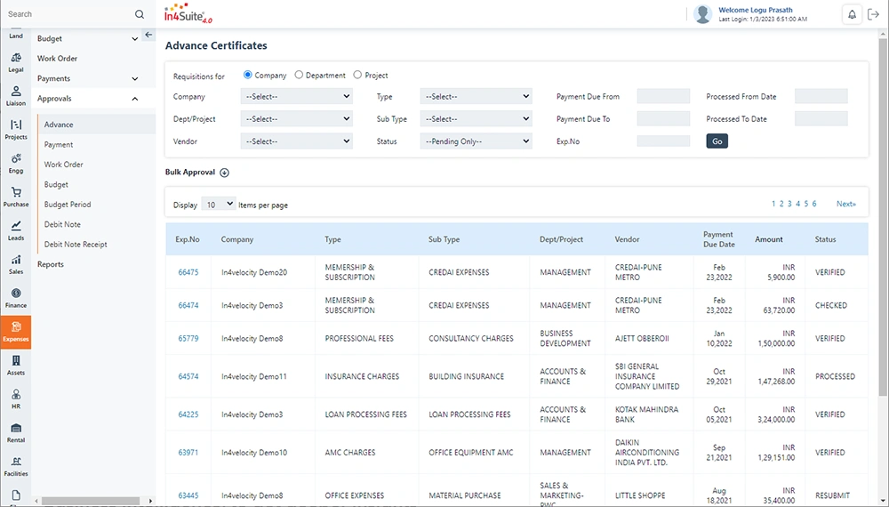Go to page 3 of results
Screen dimensions: 889x507
point(789,204)
